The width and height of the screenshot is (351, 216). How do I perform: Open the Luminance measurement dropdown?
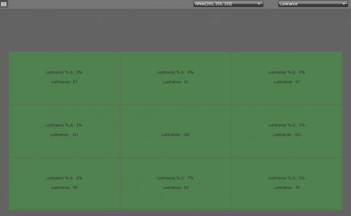(313, 4)
